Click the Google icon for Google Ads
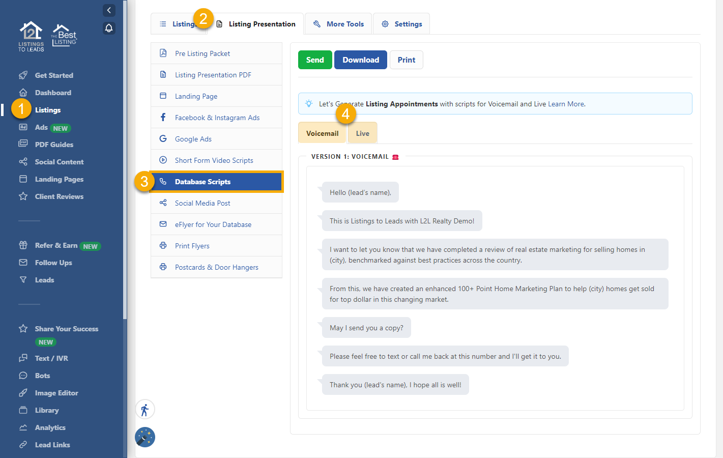723x458 pixels. [x=163, y=138]
